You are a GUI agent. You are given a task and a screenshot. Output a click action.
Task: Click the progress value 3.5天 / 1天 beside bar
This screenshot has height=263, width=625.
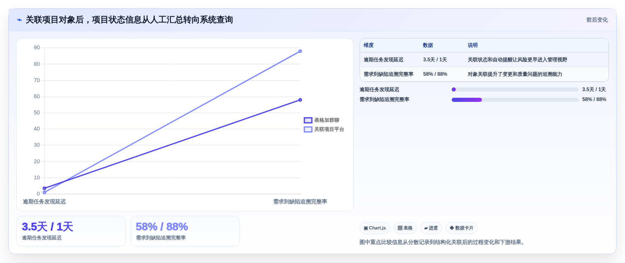click(x=594, y=89)
